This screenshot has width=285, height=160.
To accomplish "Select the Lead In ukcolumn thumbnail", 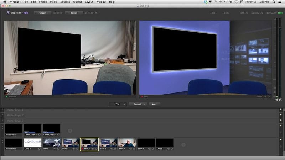I will 32,143.
